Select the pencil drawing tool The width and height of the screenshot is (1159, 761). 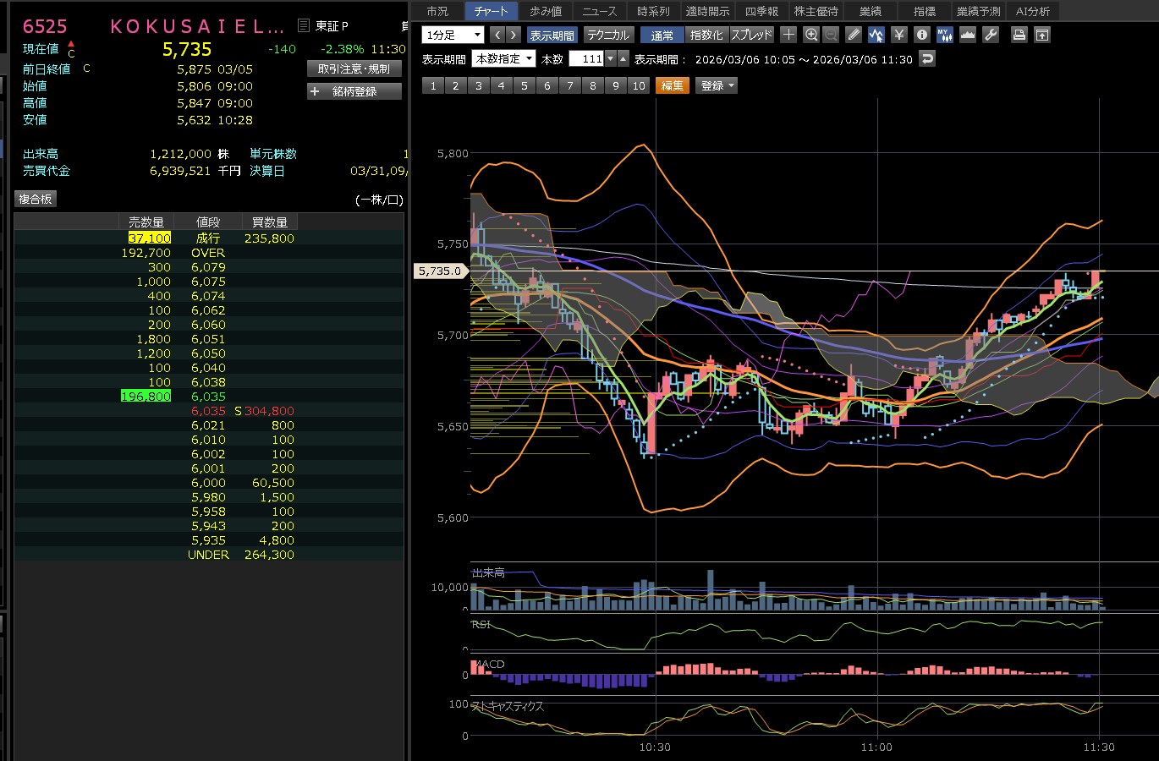(854, 35)
